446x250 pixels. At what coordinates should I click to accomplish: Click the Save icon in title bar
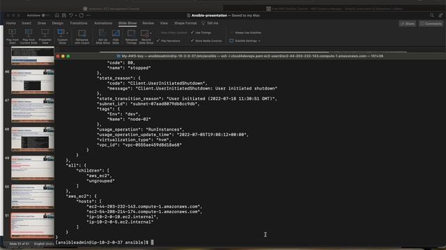[x=64, y=15]
